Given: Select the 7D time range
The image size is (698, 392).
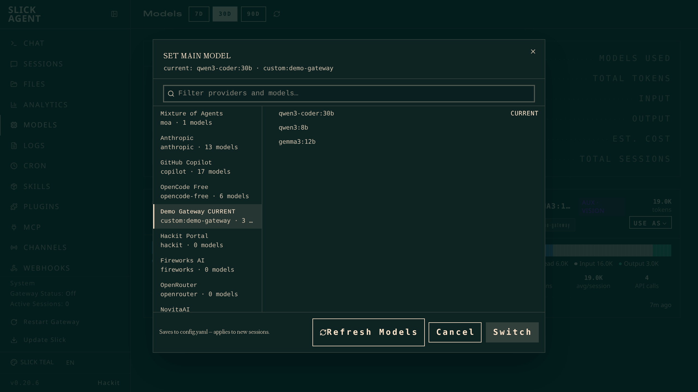Looking at the screenshot, I should pos(199,14).
